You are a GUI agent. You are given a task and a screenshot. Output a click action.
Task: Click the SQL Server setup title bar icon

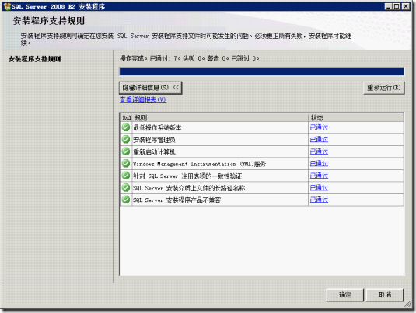pos(7,6)
